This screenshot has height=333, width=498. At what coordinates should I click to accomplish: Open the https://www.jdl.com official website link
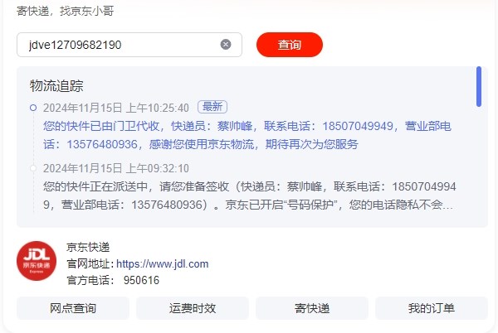pos(163,263)
